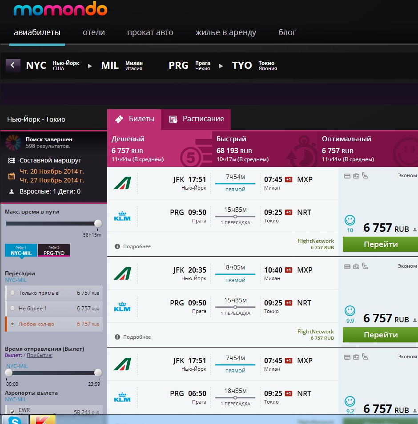Screen dimensions: 418x424
Task: Click KLM logo on first result PRG 09:50
Action: [x=122, y=216]
